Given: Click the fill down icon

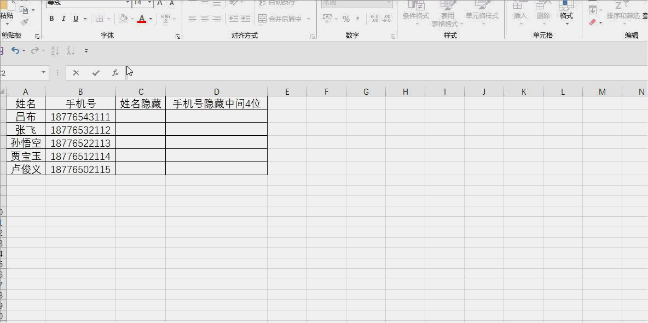Looking at the screenshot, I should click(593, 9).
